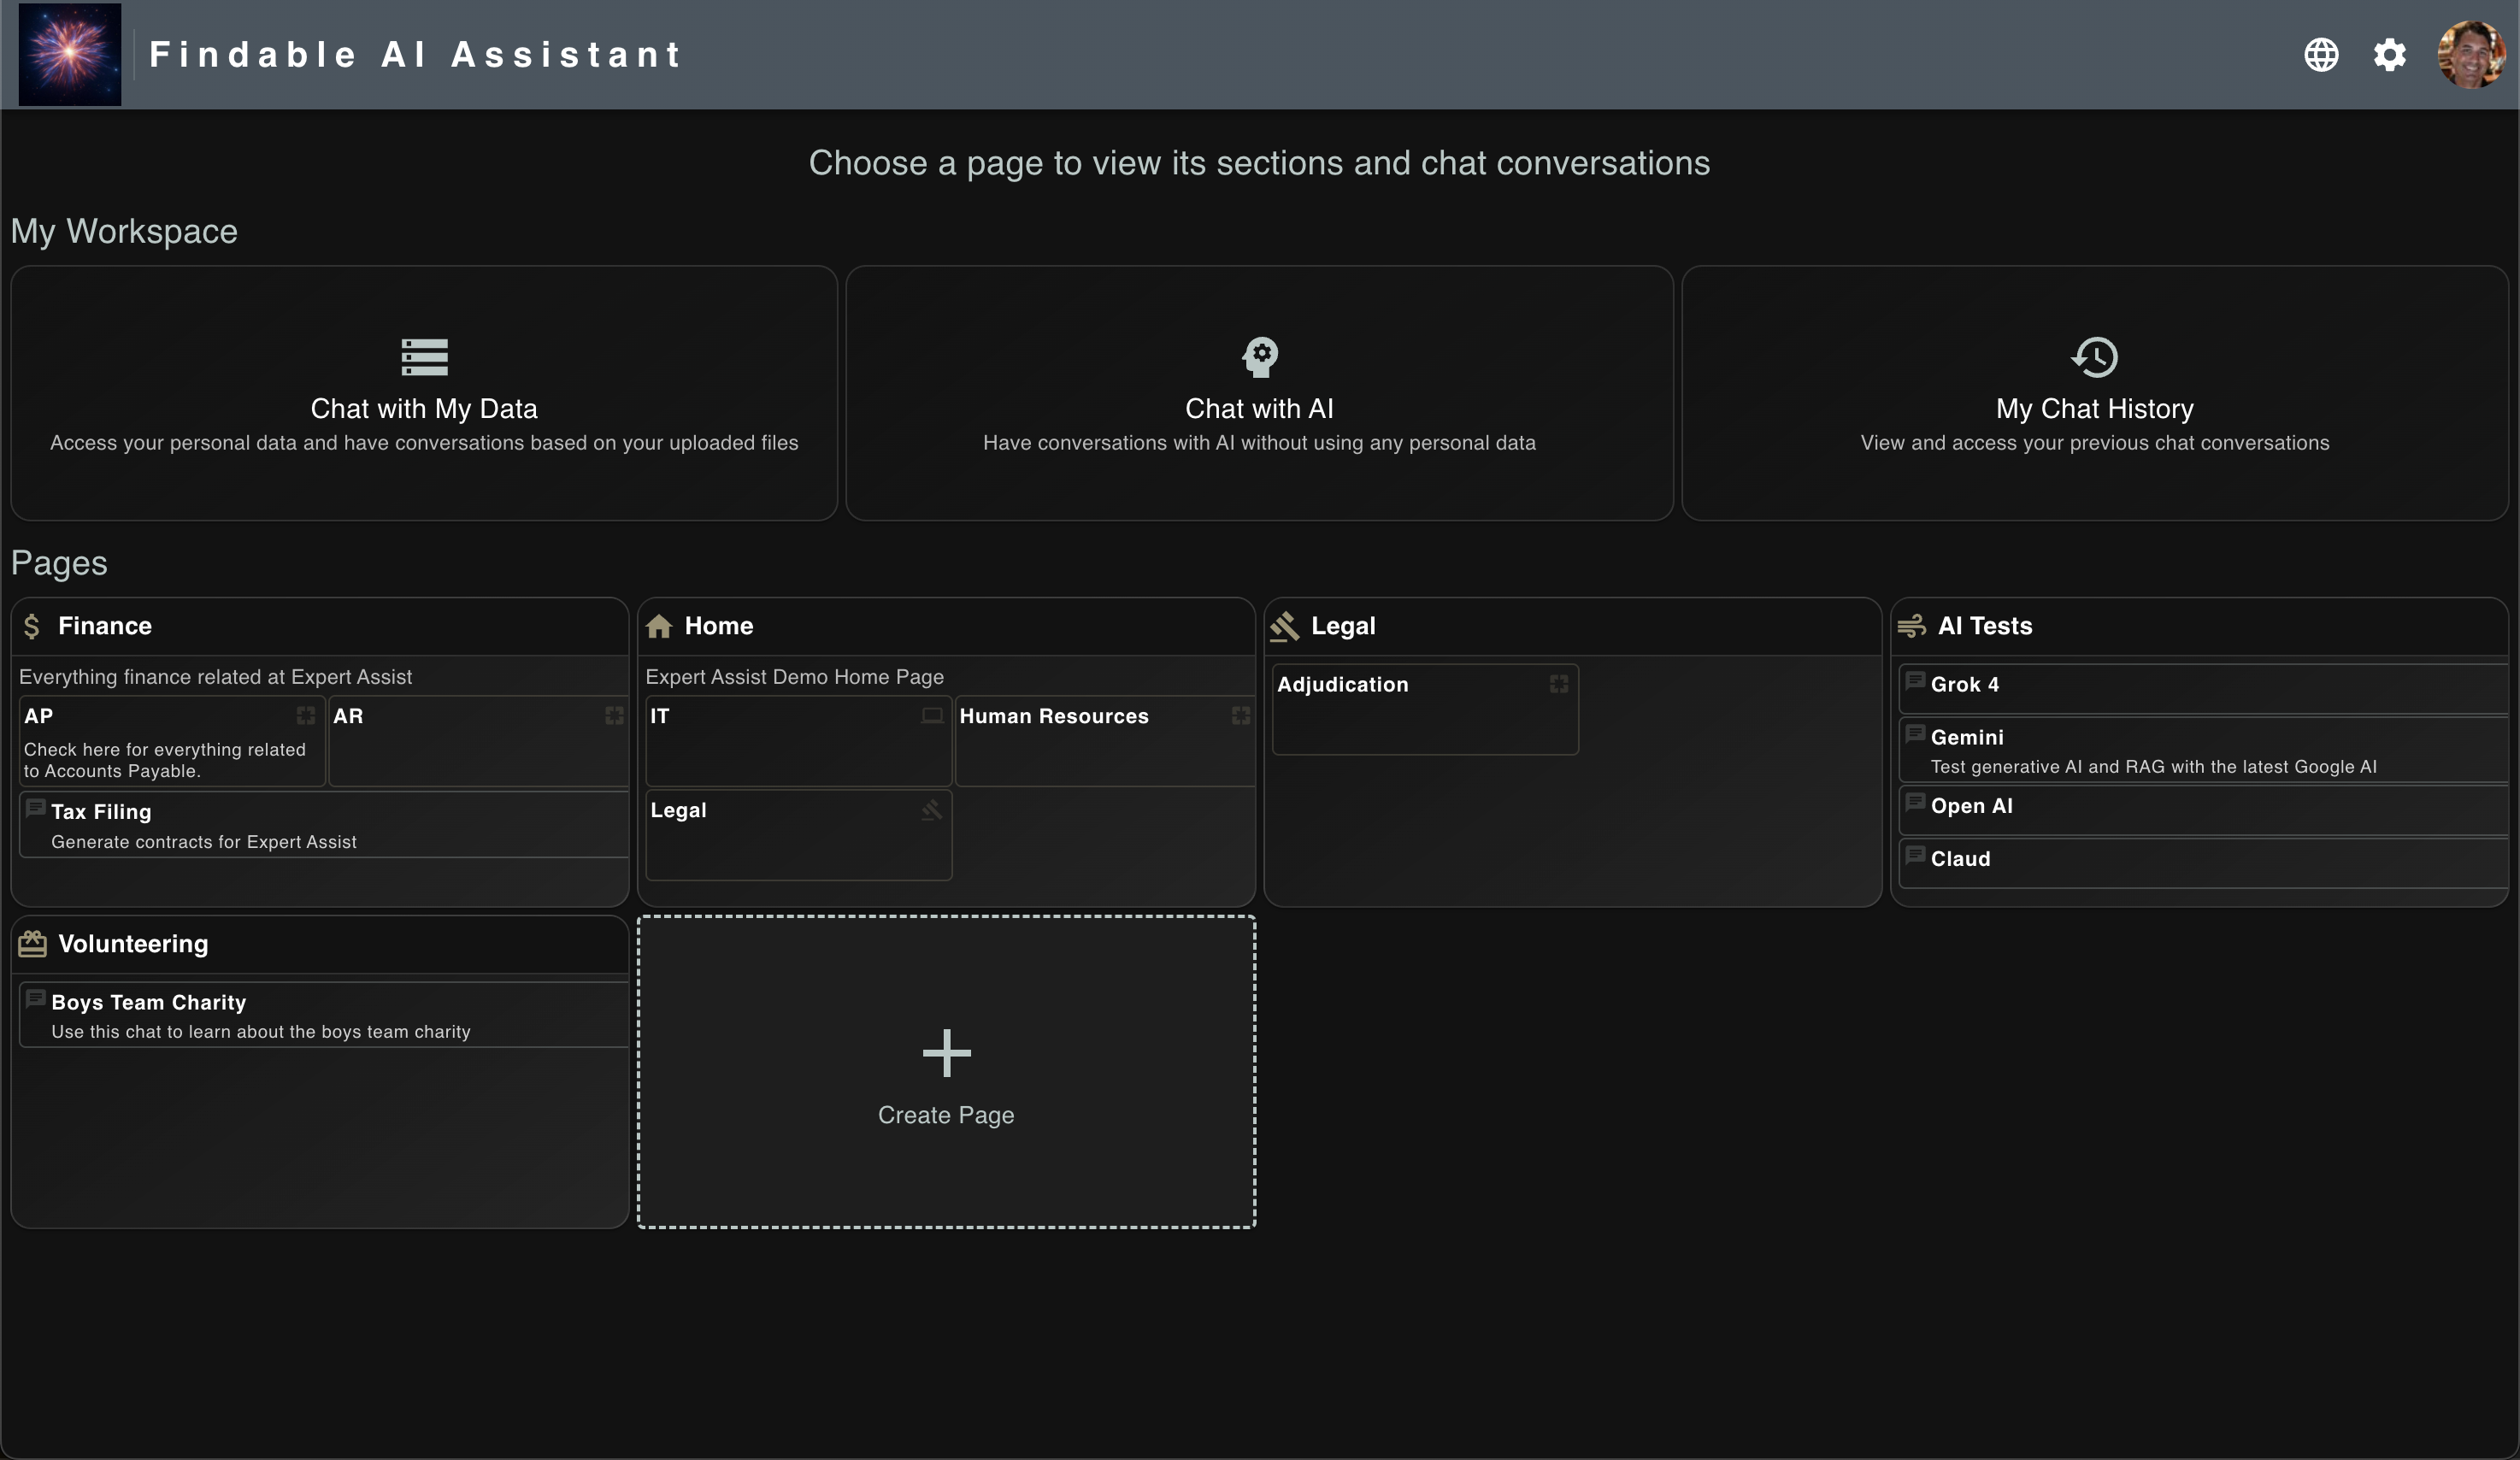2520x1460 pixels.
Task: Click the user profile avatar
Action: click(2470, 55)
